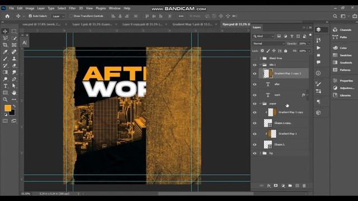The height and width of the screenshot is (201, 358).
Task: Select the Crop tool
Action: pyautogui.click(x=5, y=45)
